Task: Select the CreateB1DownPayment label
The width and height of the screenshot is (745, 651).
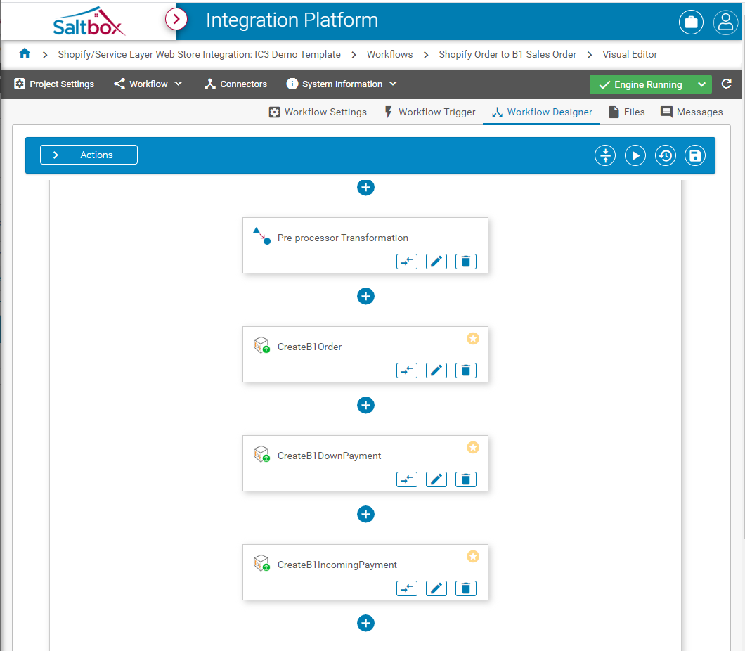Action: tap(329, 456)
